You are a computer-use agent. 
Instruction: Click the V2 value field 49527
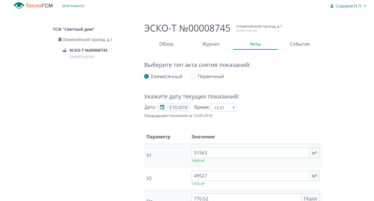coord(250,176)
